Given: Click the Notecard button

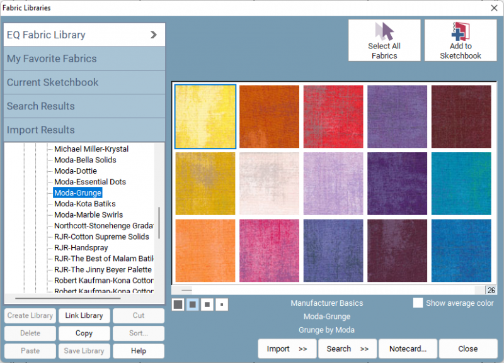Looking at the screenshot, I should [x=408, y=349].
